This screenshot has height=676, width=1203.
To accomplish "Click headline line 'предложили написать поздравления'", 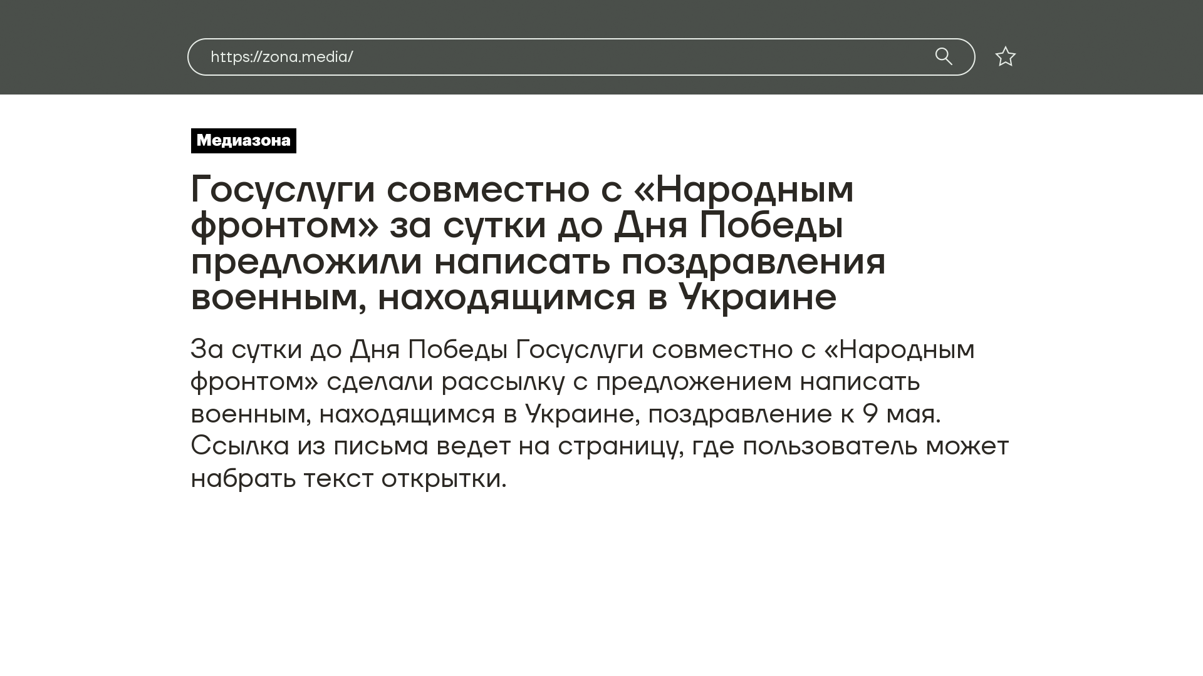I will (x=538, y=262).
